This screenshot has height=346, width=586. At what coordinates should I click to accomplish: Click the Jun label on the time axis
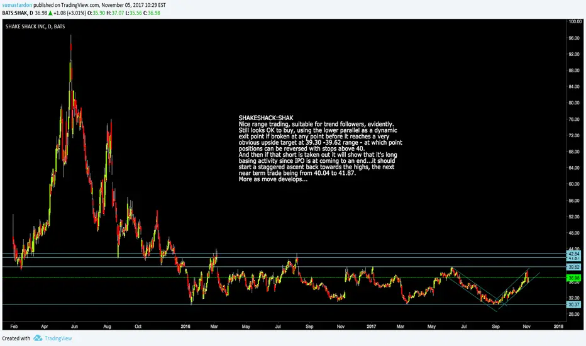pos(74,326)
